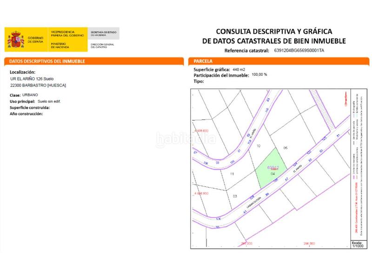Screen dimensions: 372x279
Task: Click street number '128' on the map
Action: 252,197
